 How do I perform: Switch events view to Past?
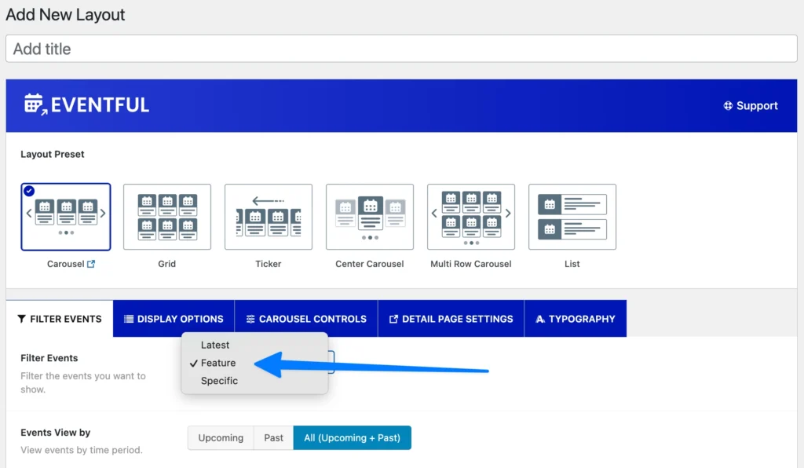coord(273,437)
